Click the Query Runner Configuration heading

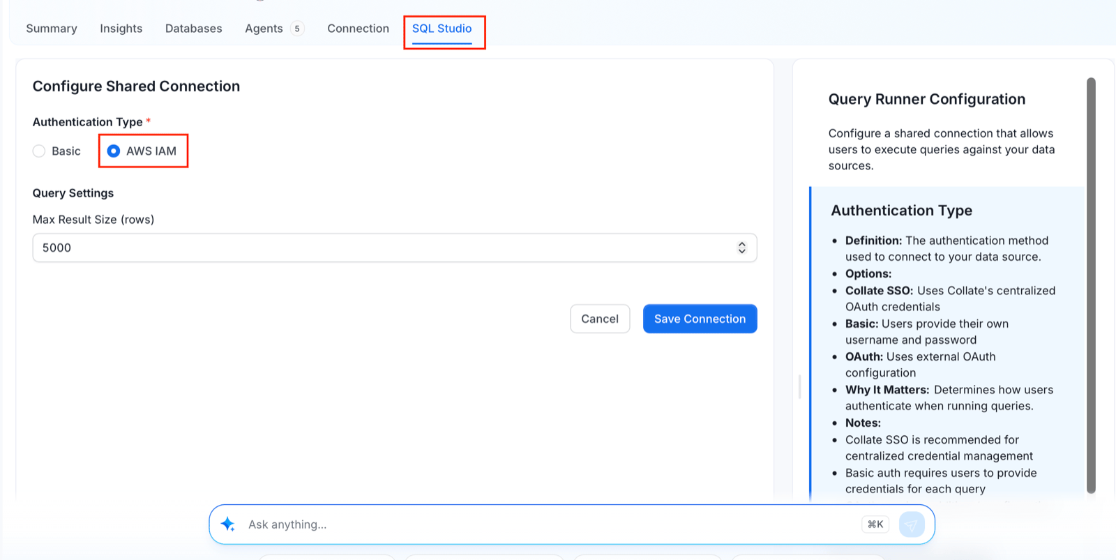926,99
